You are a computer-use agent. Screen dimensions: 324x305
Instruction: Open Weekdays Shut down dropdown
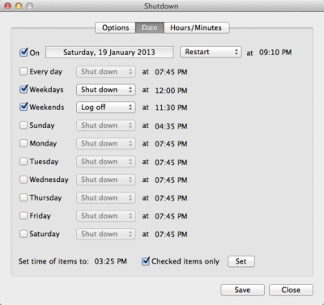coord(106,90)
